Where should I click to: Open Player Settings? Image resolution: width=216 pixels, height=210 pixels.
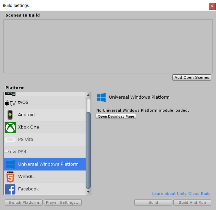(63, 202)
